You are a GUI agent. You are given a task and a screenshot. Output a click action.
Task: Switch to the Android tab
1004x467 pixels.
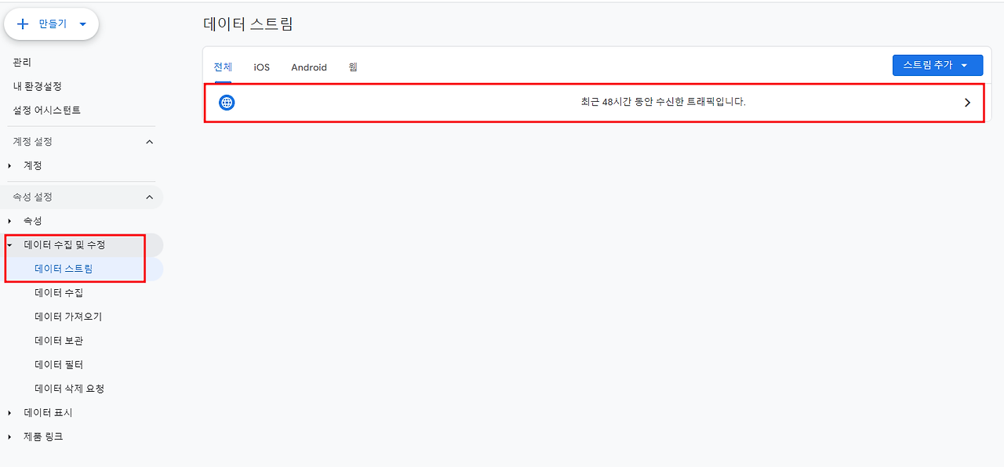point(308,67)
